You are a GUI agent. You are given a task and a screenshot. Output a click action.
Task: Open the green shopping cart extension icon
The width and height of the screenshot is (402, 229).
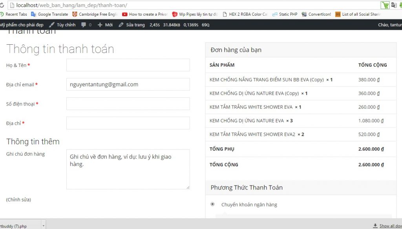pos(385,5)
